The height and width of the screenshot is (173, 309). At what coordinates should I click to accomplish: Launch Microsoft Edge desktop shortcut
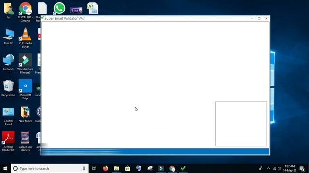(x=25, y=89)
